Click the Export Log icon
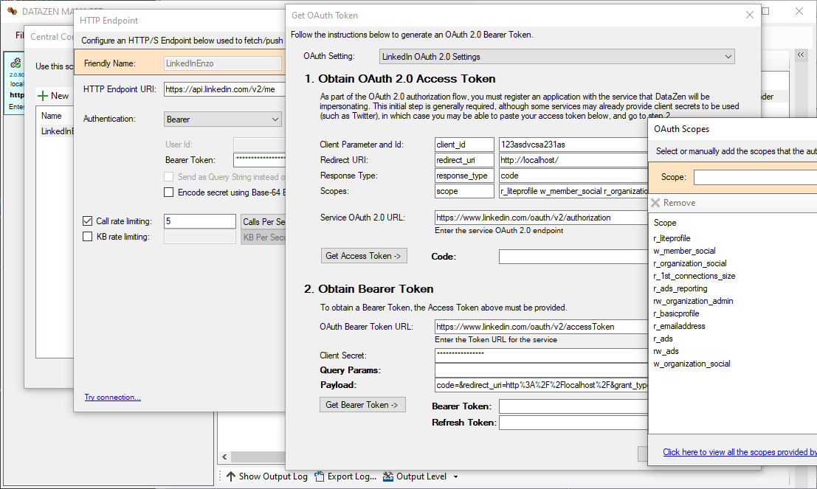The width and height of the screenshot is (817, 489). click(x=320, y=476)
